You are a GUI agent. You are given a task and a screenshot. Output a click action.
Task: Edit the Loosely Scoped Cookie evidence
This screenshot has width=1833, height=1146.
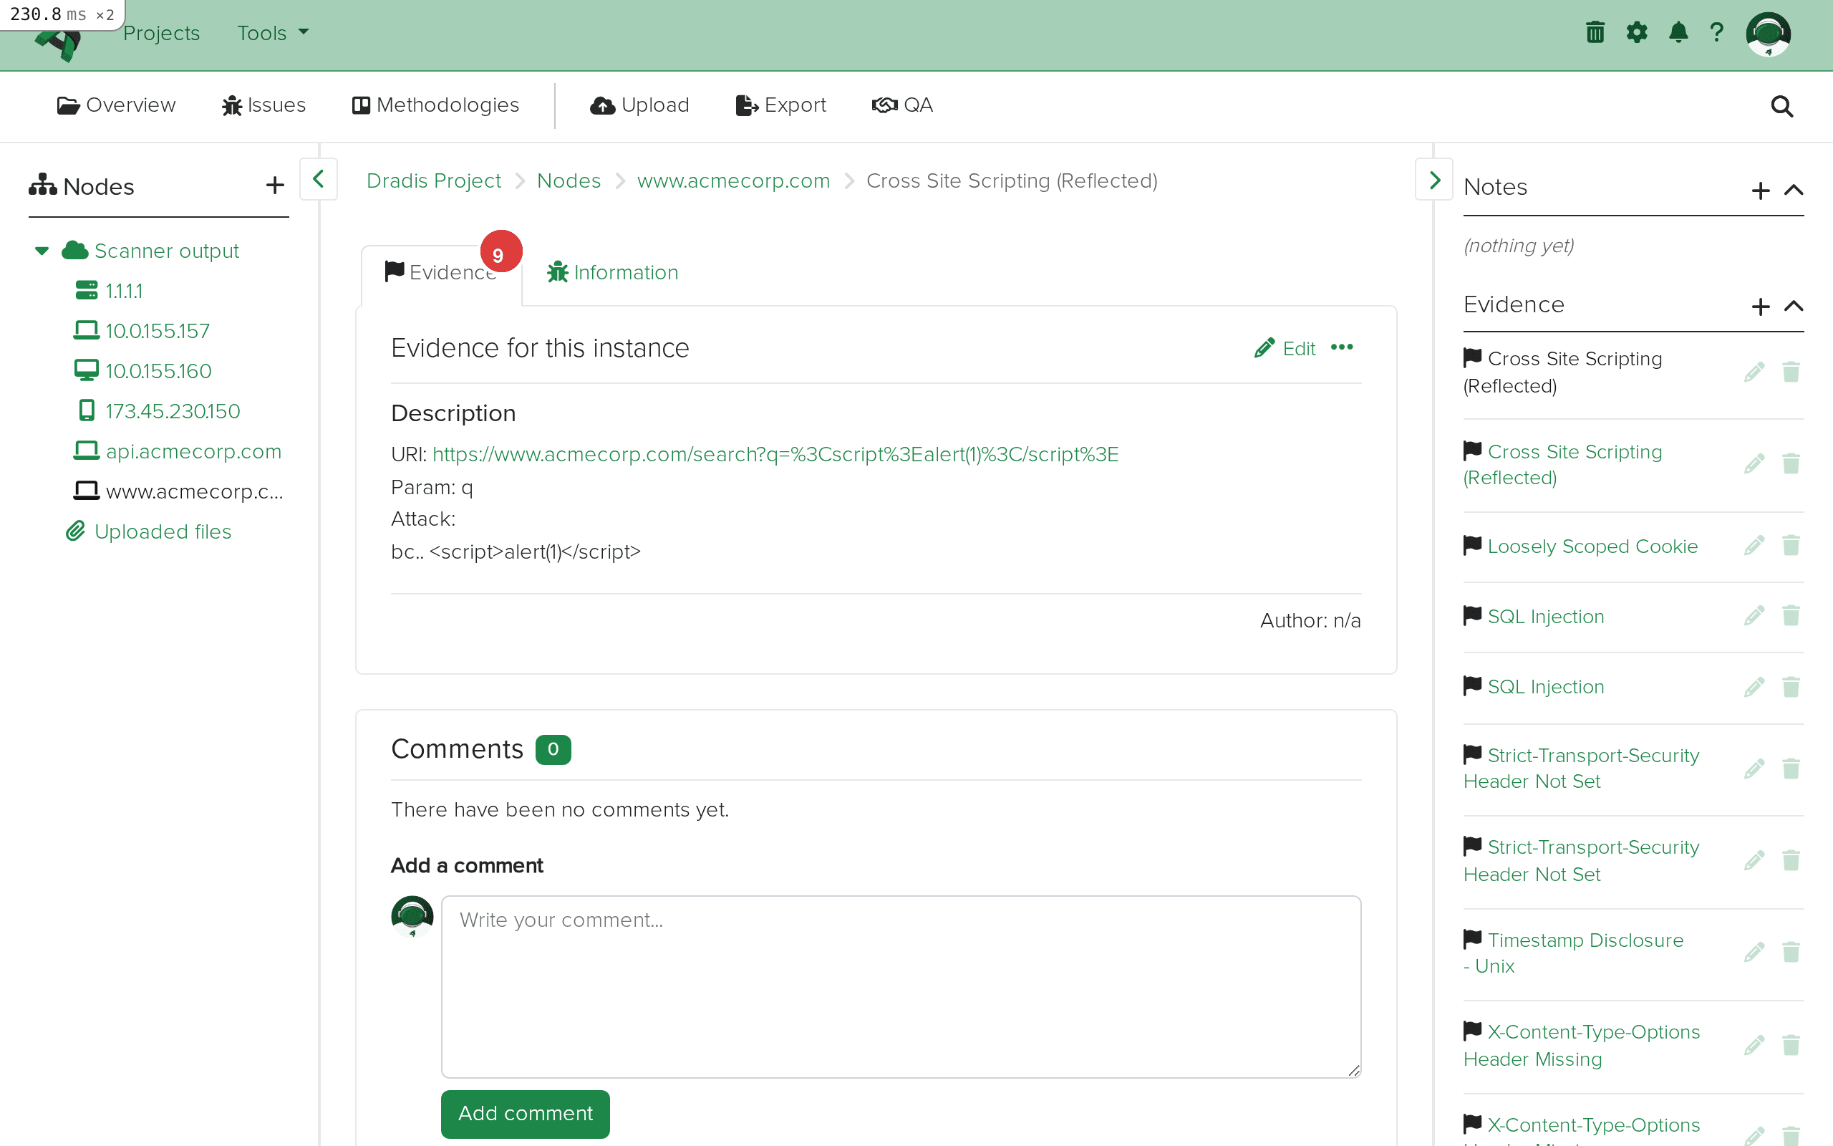[1754, 545]
